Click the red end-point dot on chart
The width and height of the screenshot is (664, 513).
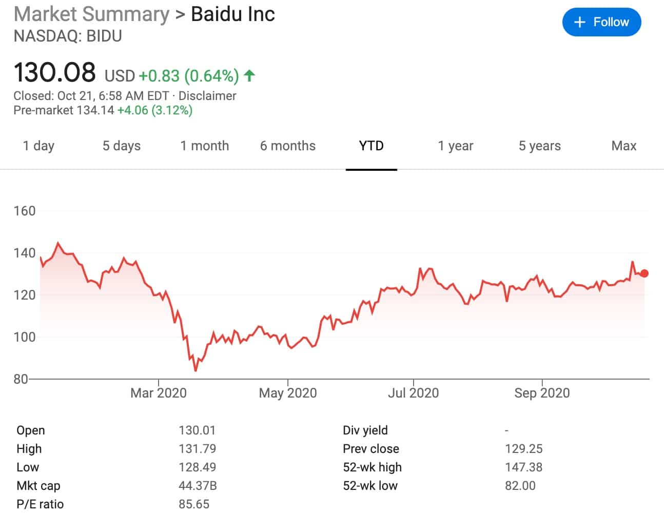tap(644, 273)
